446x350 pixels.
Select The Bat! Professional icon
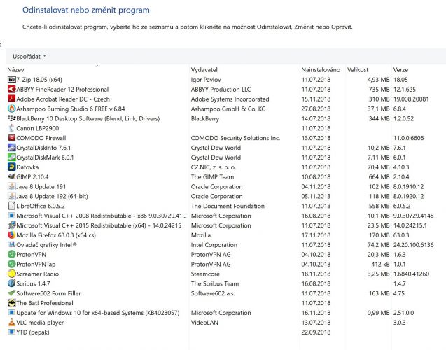(x=11, y=303)
